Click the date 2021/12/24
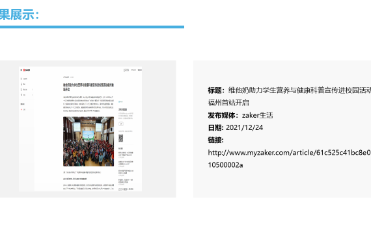 (244, 127)
